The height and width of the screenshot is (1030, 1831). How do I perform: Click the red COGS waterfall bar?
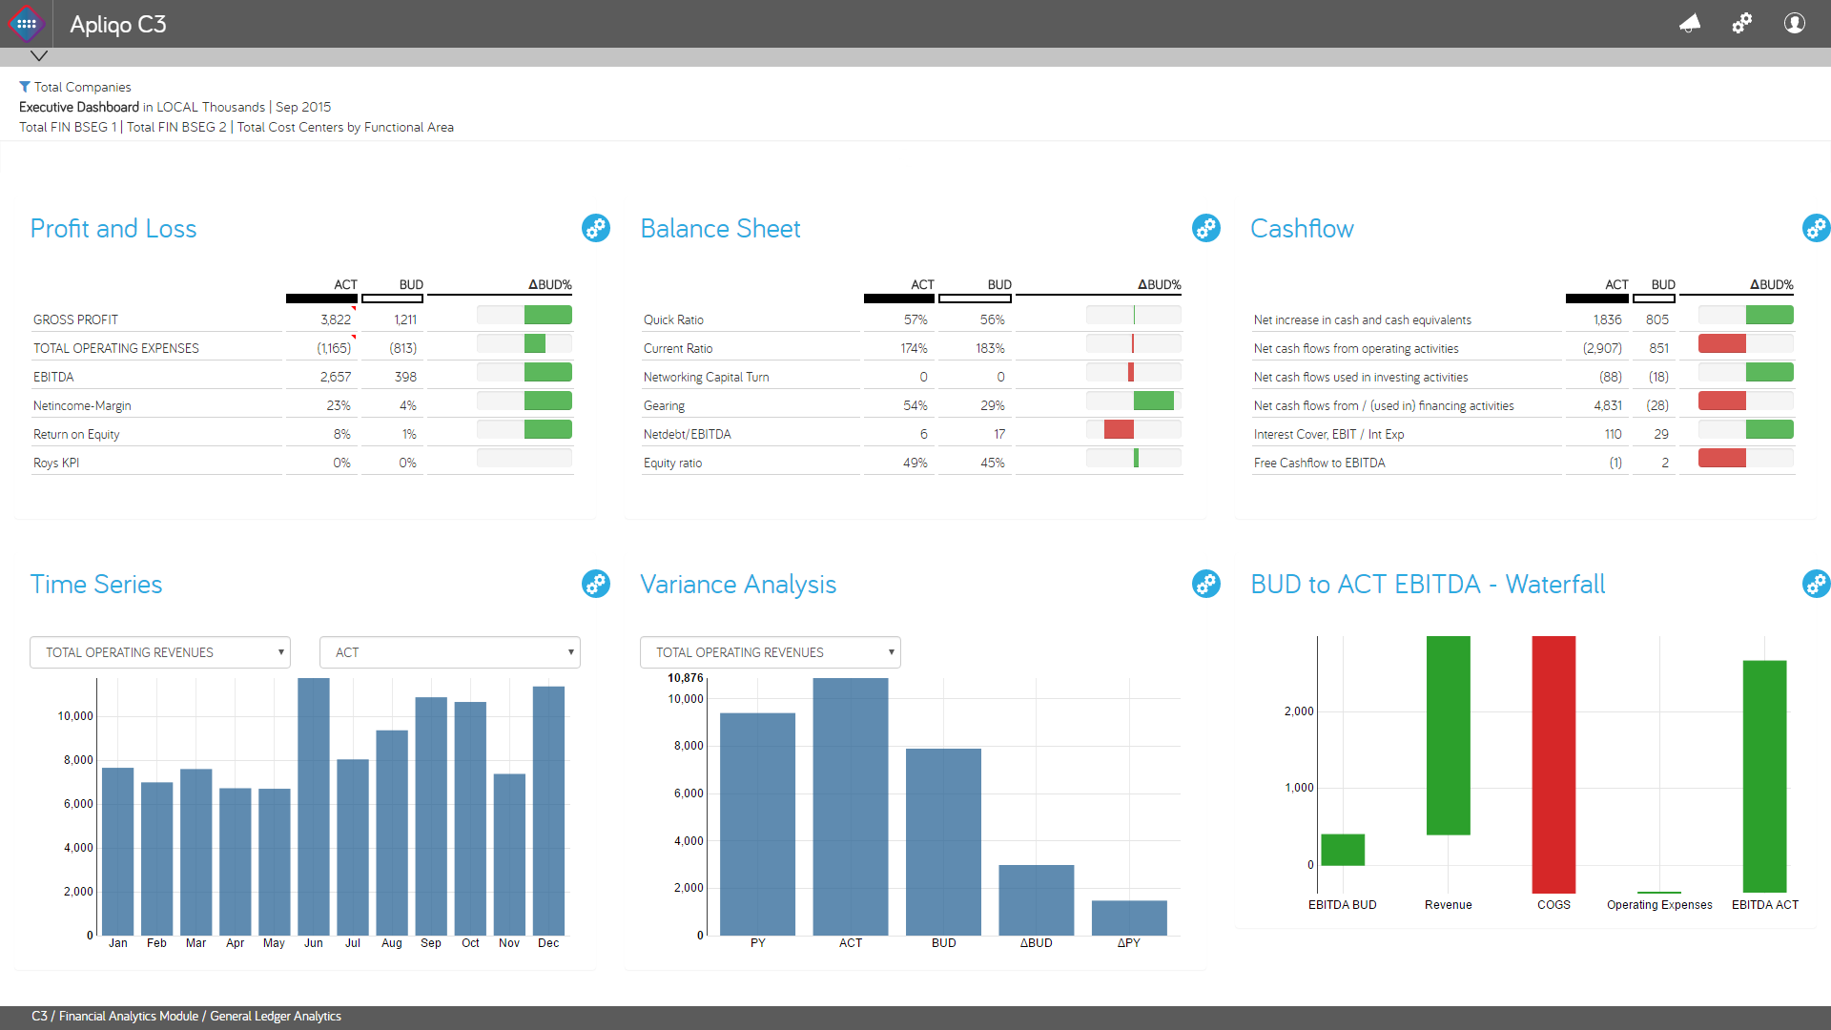click(x=1553, y=763)
